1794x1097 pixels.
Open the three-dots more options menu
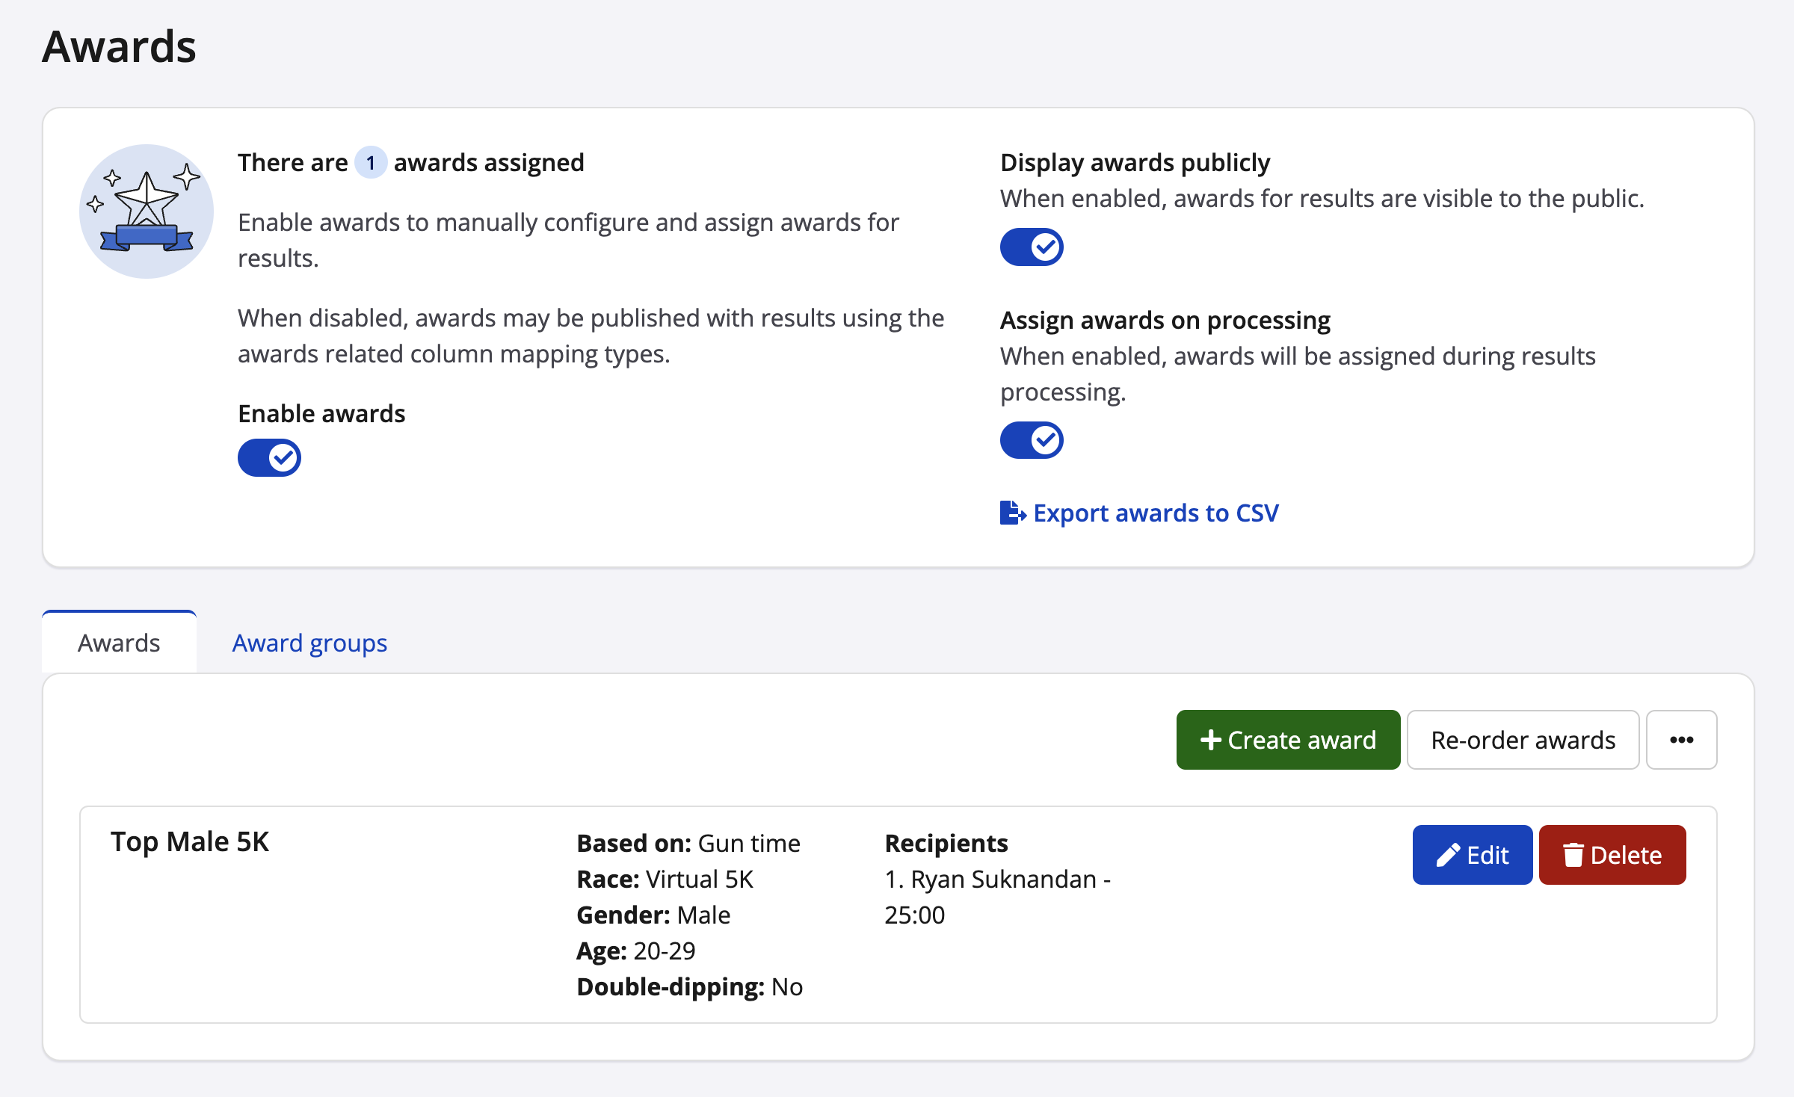click(x=1681, y=740)
